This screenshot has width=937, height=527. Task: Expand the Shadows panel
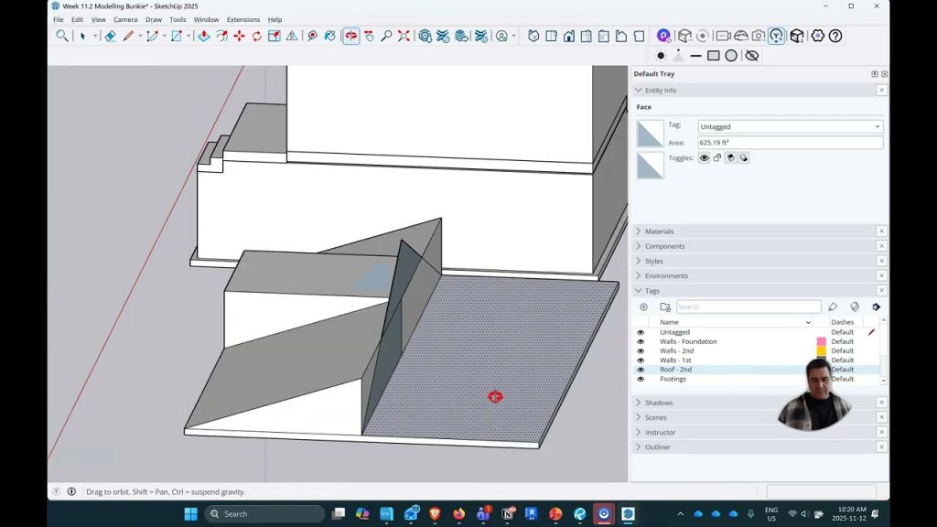pos(659,403)
